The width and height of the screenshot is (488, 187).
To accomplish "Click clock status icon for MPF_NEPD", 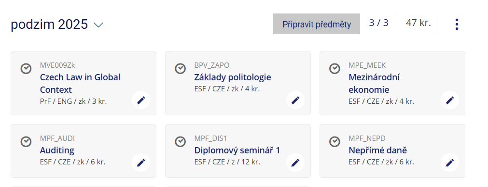I will coord(335,142).
